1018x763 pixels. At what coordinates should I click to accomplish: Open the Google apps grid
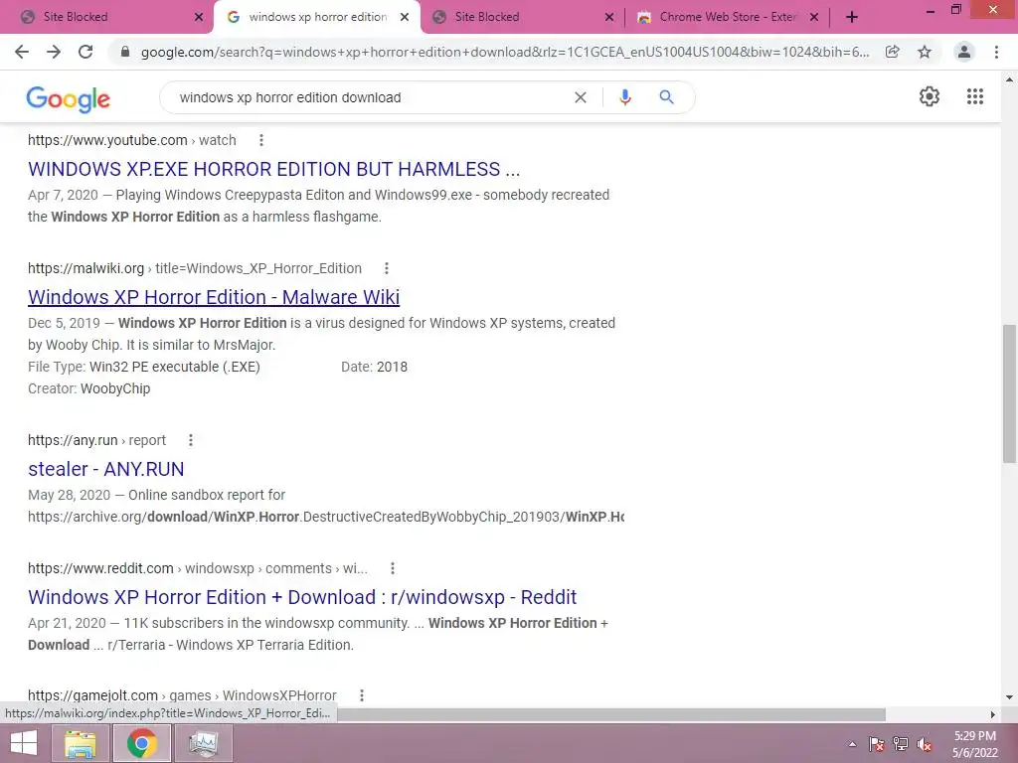click(x=975, y=96)
